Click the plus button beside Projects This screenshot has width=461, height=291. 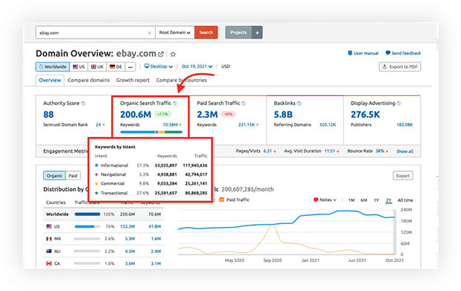pos(257,32)
